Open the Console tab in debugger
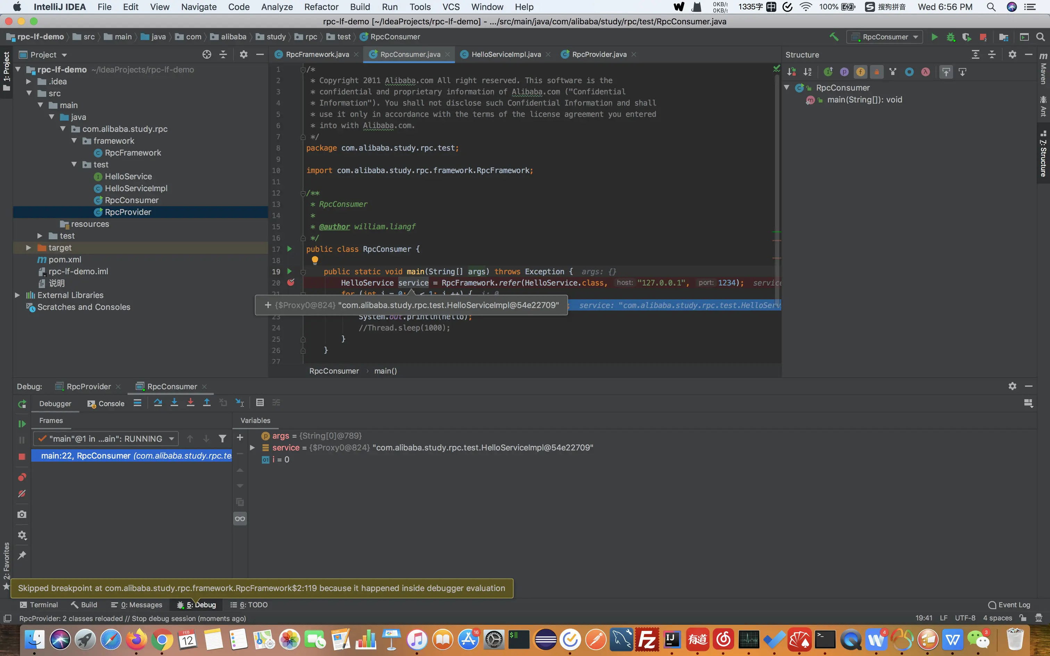1050x656 pixels. tap(106, 403)
